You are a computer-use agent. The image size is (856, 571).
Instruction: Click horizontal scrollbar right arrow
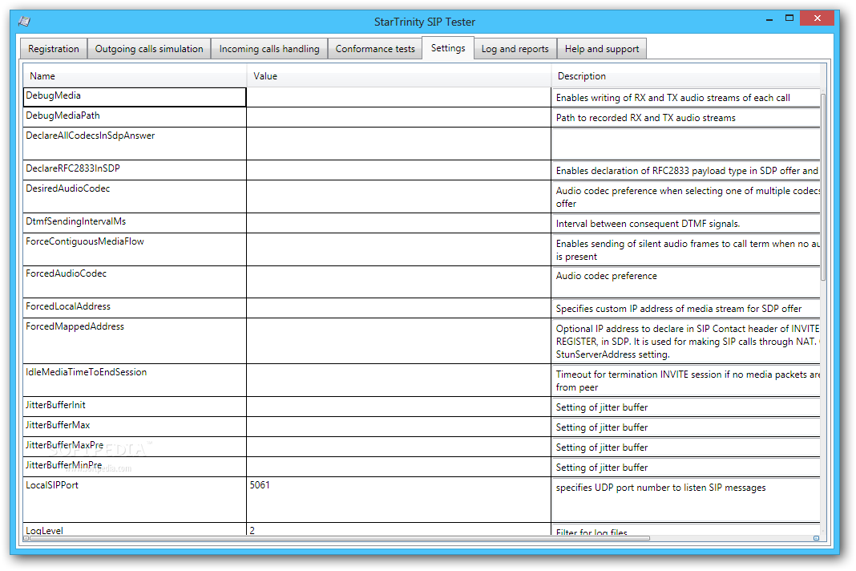(x=816, y=538)
